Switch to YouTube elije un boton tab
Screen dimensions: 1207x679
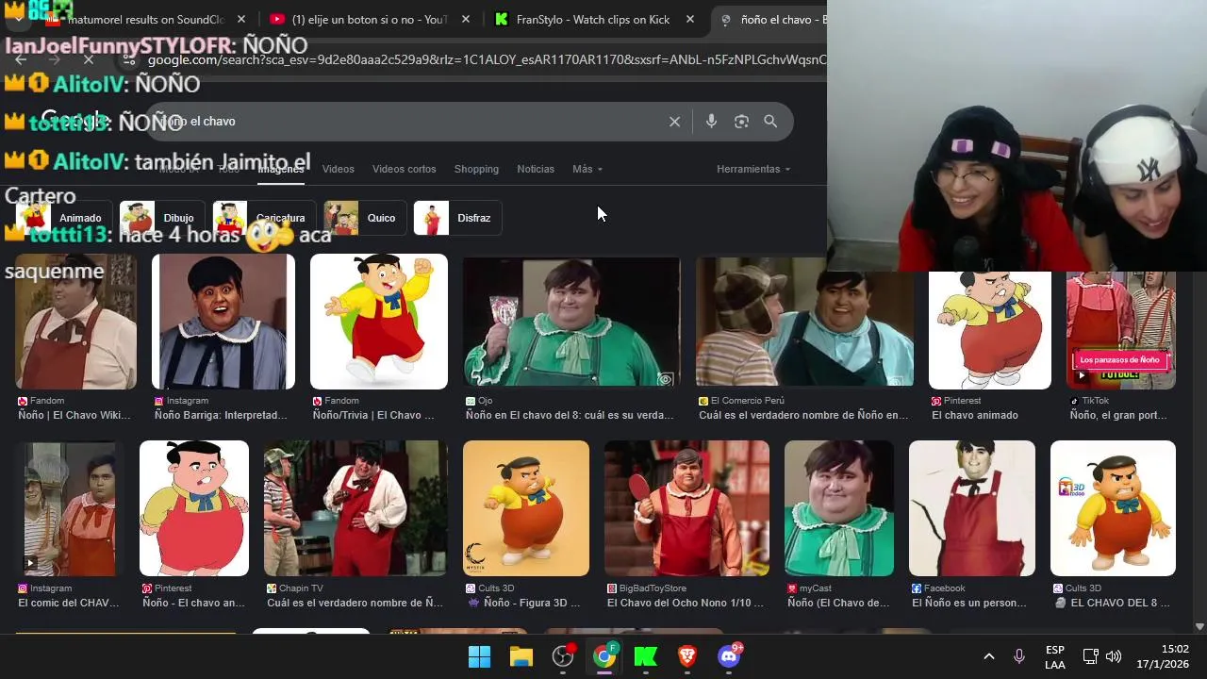(369, 19)
